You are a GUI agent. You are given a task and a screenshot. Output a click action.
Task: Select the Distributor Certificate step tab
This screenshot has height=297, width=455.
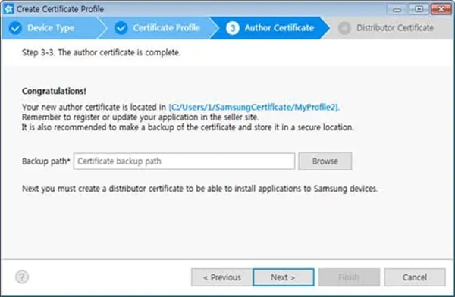click(x=389, y=28)
